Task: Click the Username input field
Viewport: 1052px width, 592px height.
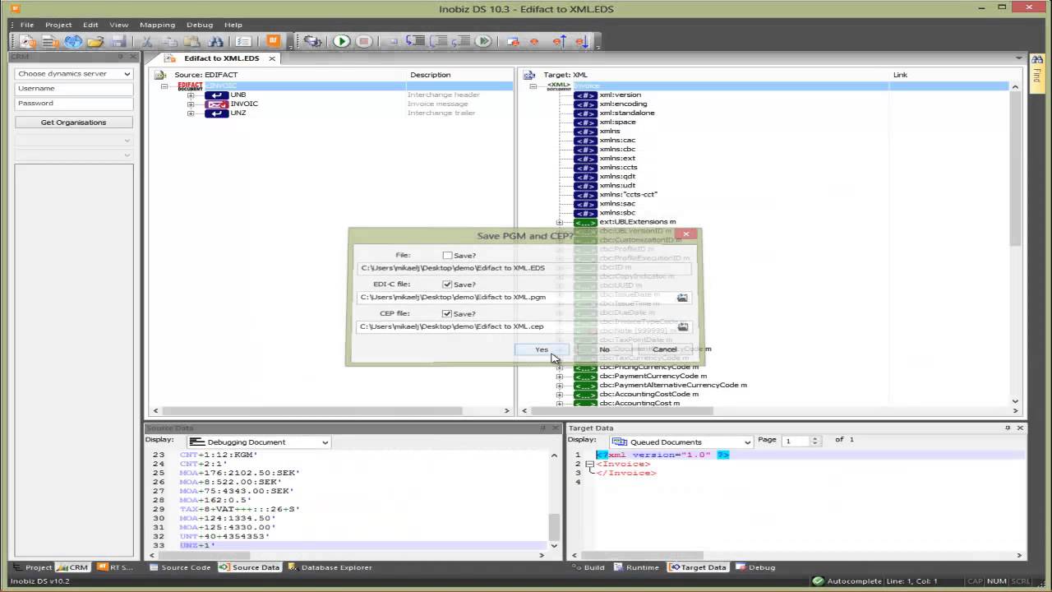Action: [74, 88]
